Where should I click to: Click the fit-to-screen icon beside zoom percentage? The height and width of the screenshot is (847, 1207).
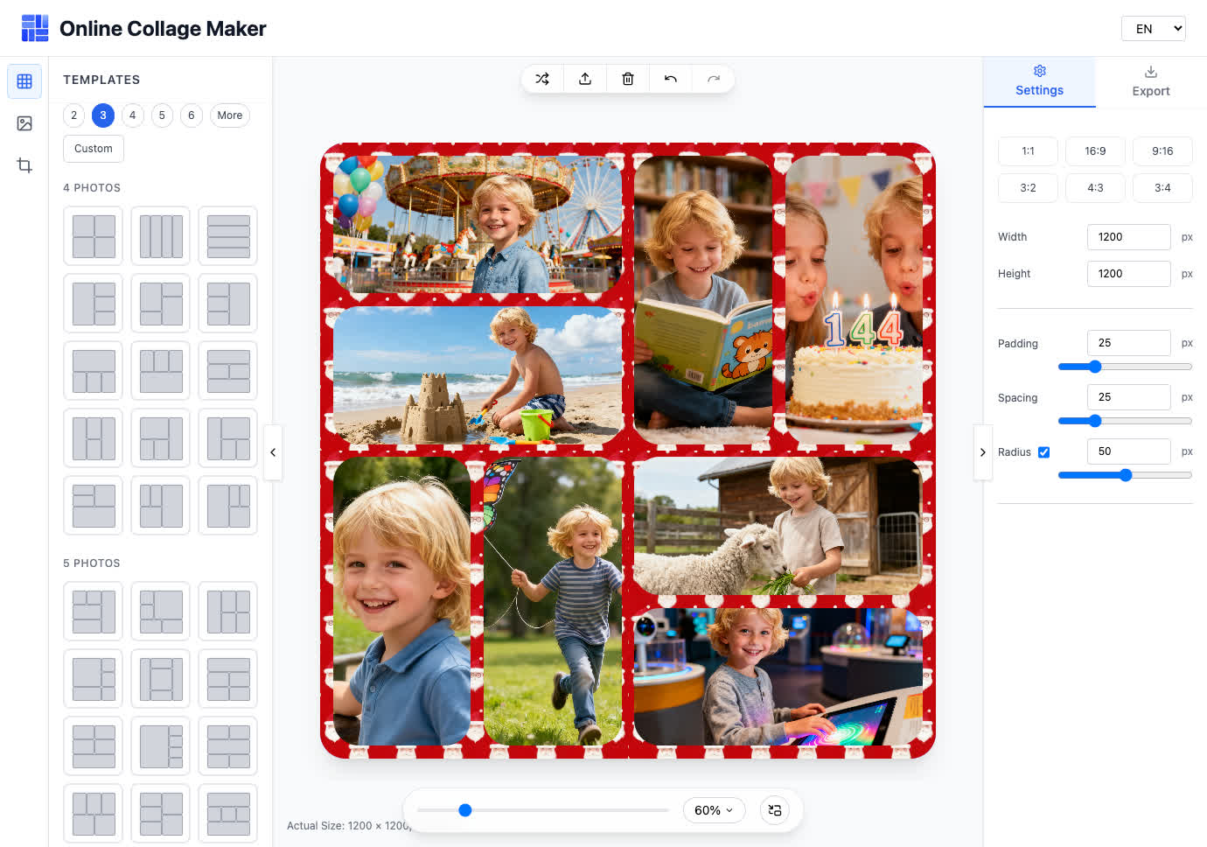click(775, 810)
